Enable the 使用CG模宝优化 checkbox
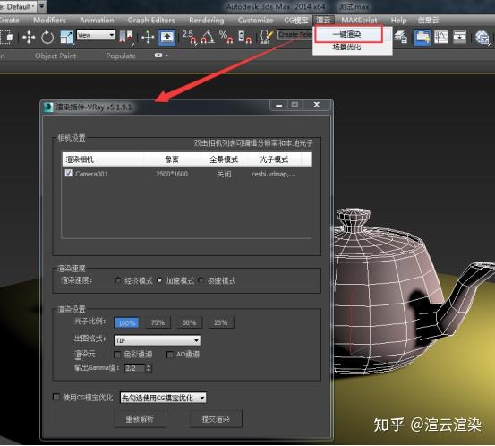495x446 pixels. click(x=56, y=397)
